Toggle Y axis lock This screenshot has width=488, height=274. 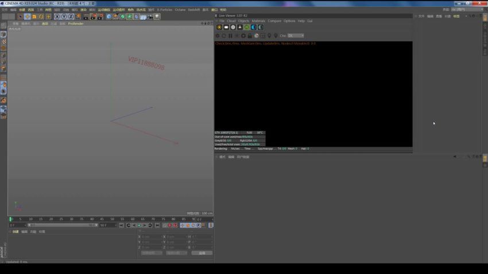(64, 17)
